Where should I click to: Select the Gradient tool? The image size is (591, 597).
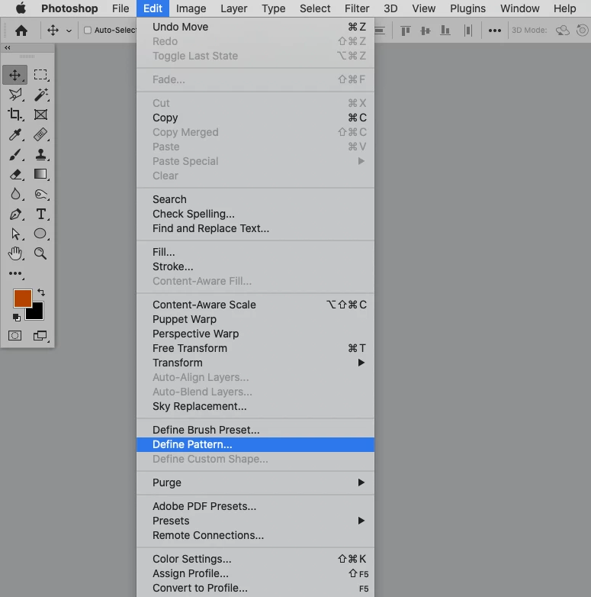40,174
